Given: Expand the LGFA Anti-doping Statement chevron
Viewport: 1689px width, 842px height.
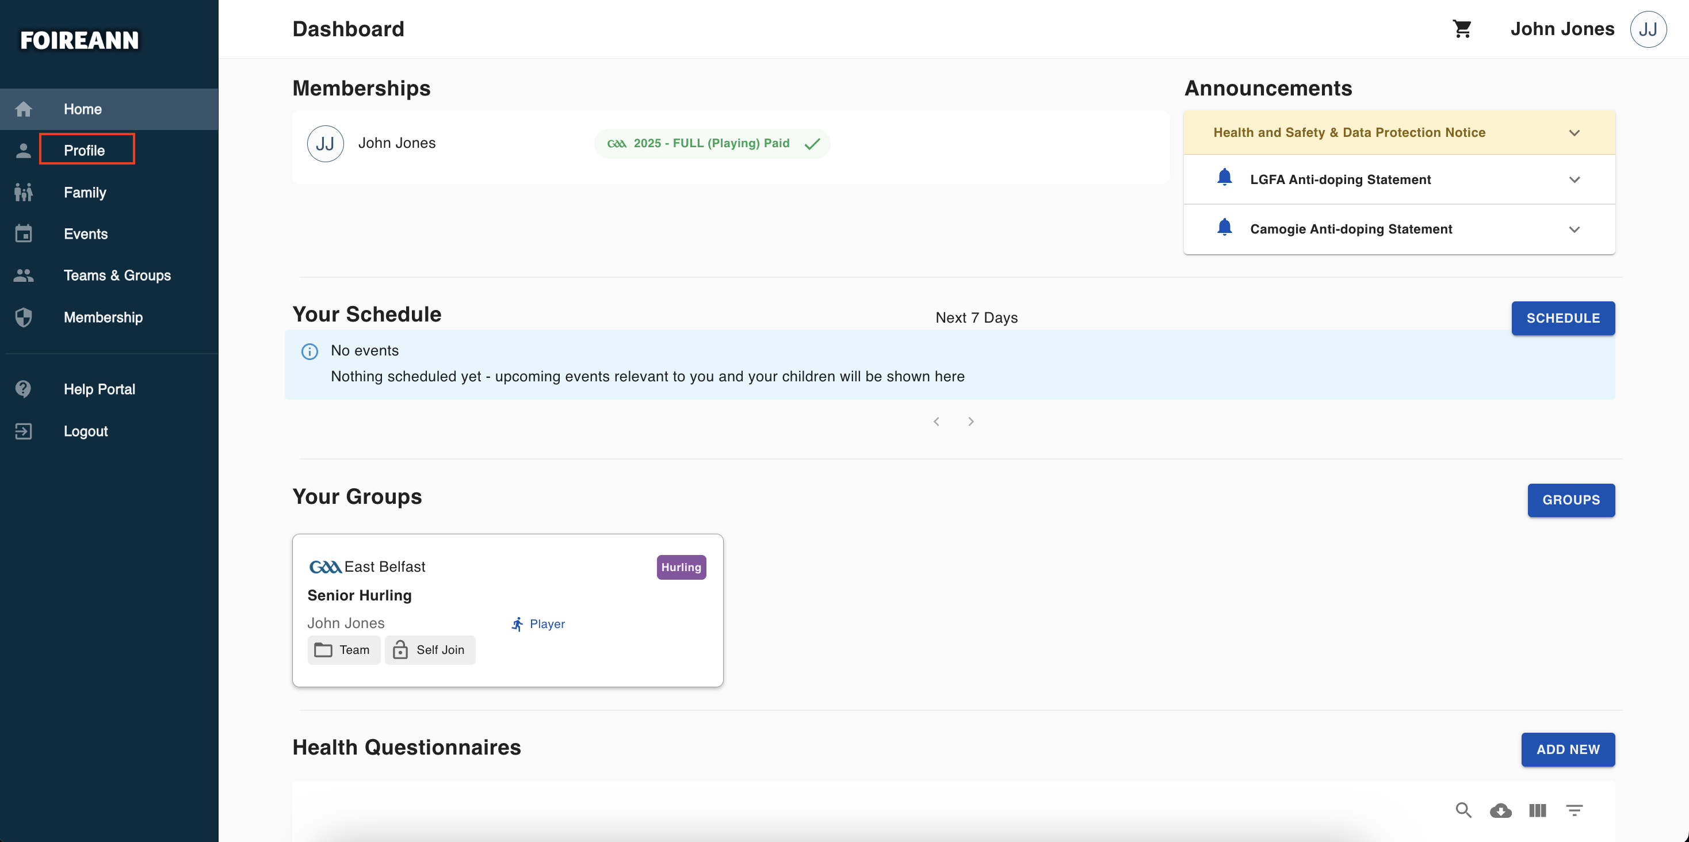Looking at the screenshot, I should click(x=1575, y=179).
